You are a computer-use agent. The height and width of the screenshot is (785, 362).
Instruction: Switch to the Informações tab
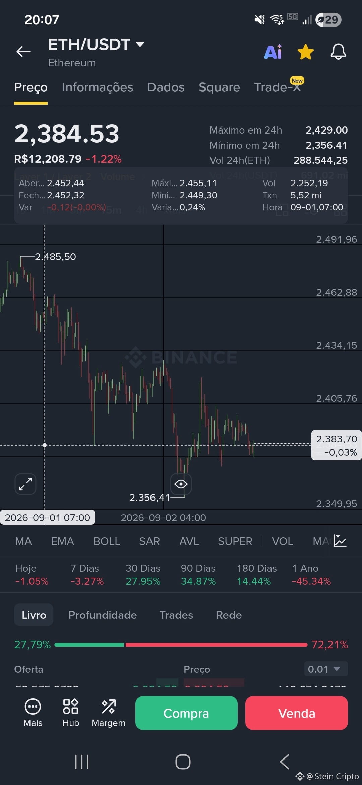pos(98,87)
